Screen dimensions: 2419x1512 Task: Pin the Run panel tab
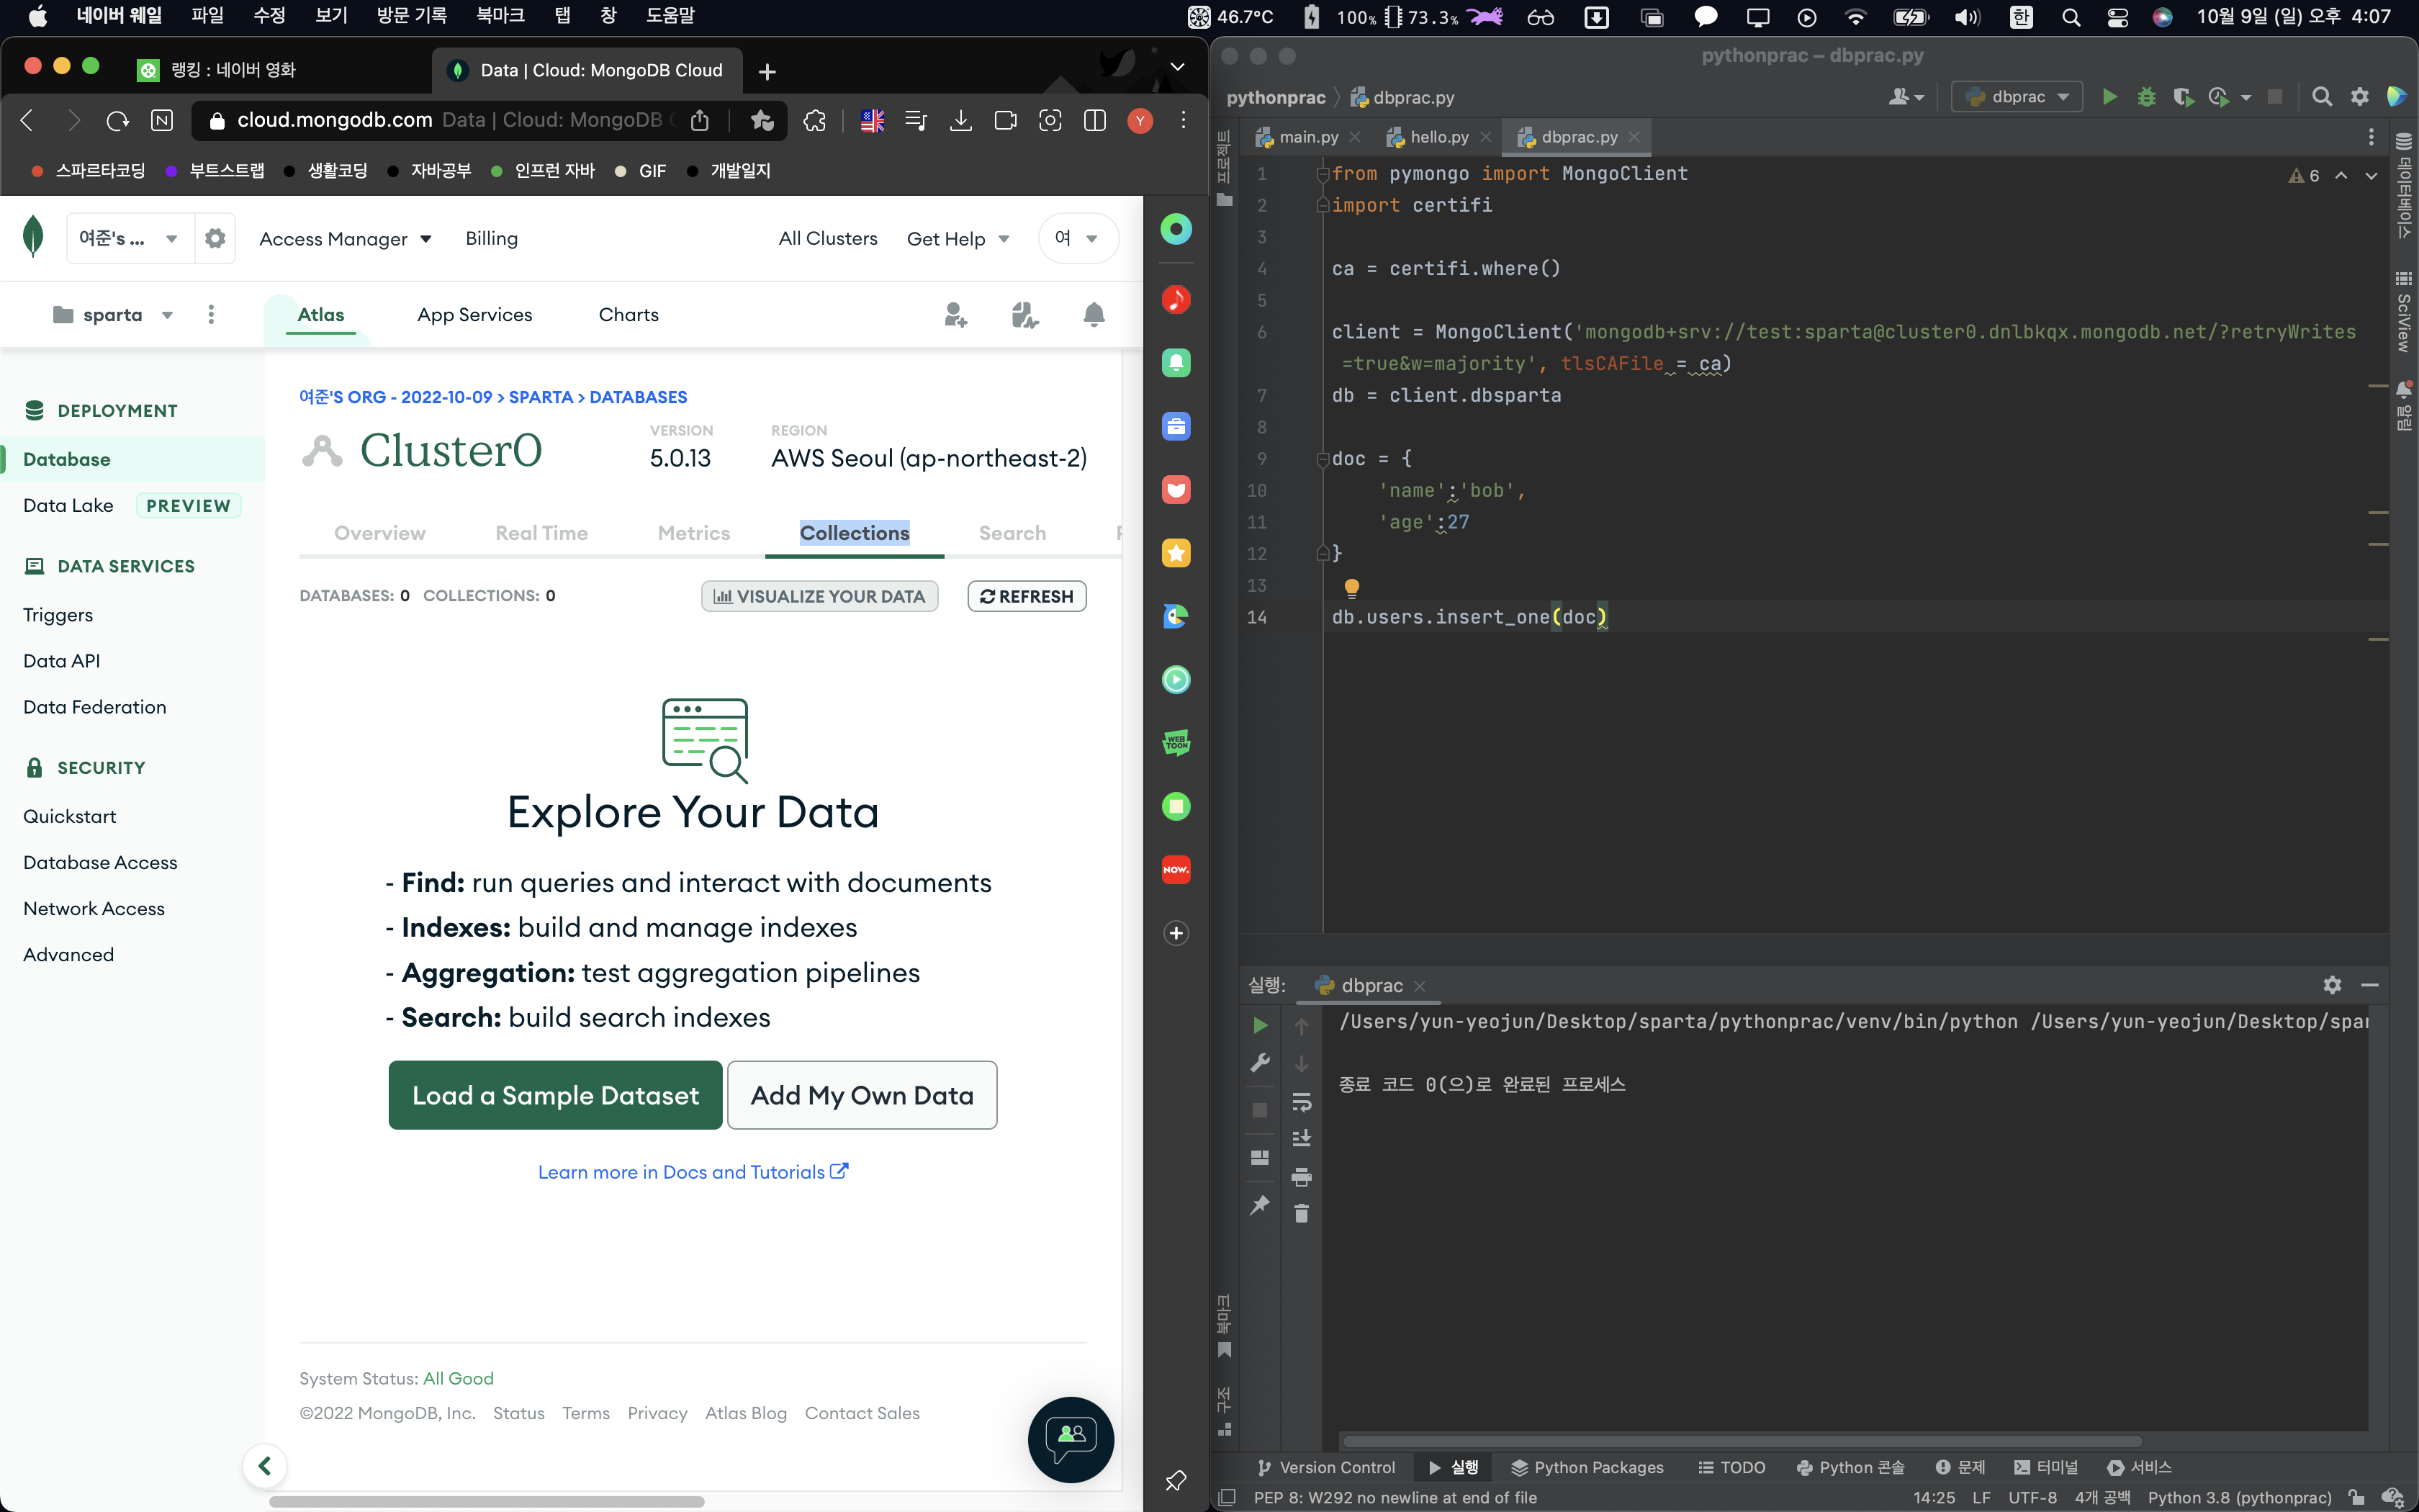[x=1261, y=1205]
